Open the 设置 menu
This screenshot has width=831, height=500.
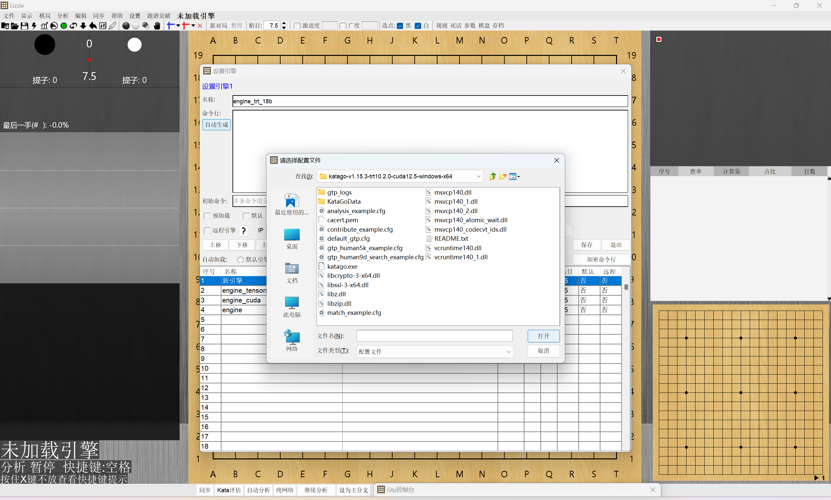click(135, 16)
